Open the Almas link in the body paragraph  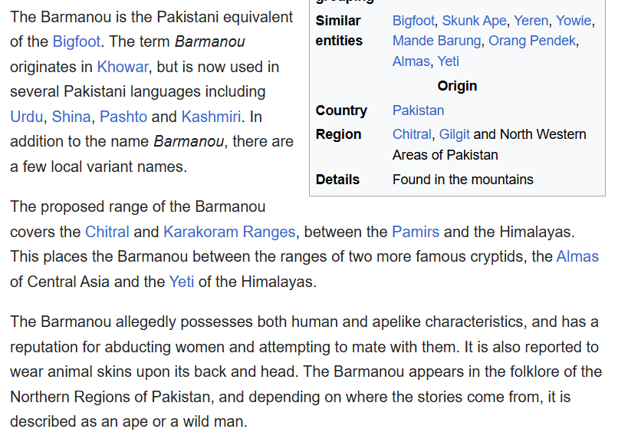click(577, 256)
